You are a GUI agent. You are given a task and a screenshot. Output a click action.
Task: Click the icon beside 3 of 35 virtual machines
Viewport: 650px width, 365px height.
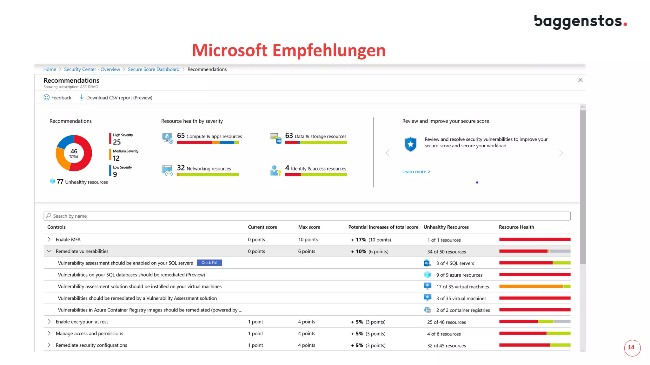(428, 298)
